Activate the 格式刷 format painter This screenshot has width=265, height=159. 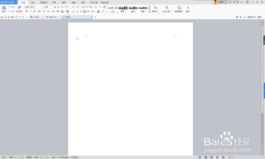[19, 9]
